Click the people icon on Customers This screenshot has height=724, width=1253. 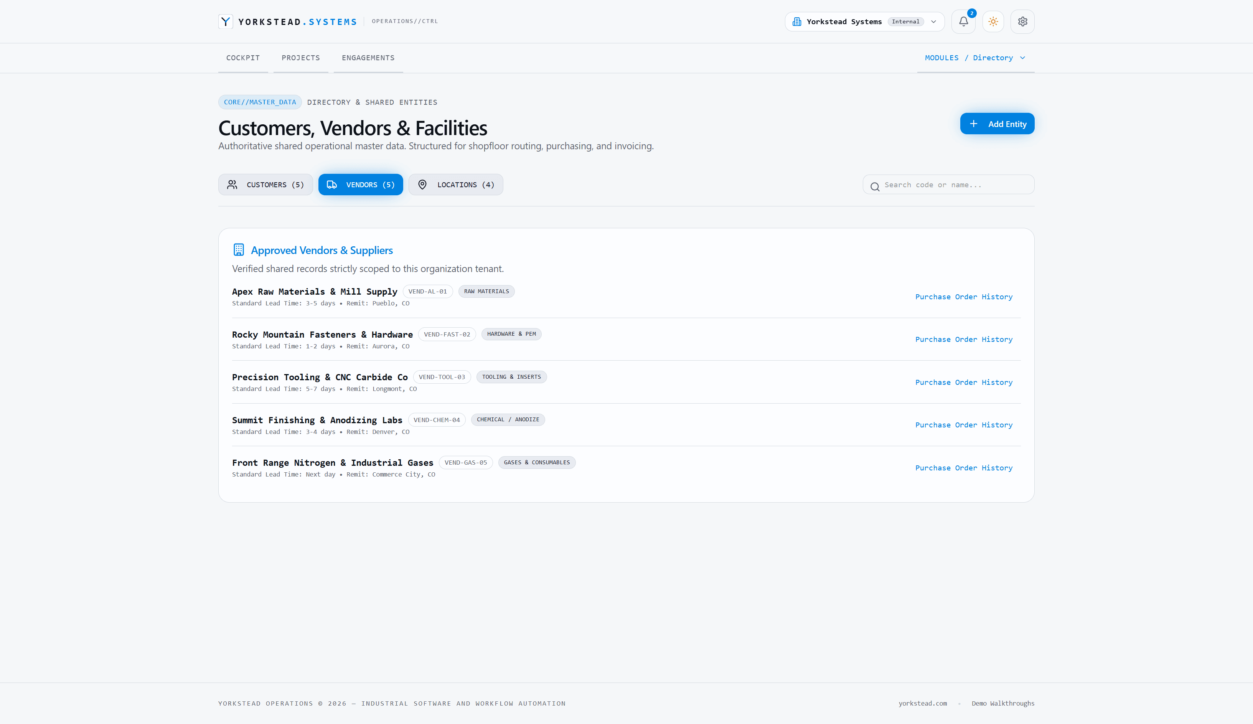pyautogui.click(x=232, y=185)
